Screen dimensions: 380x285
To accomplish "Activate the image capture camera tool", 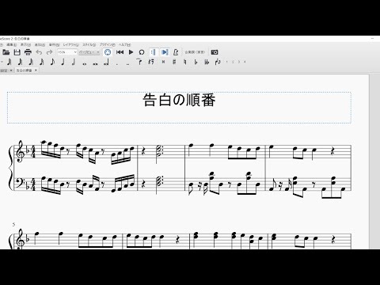I will (215, 52).
